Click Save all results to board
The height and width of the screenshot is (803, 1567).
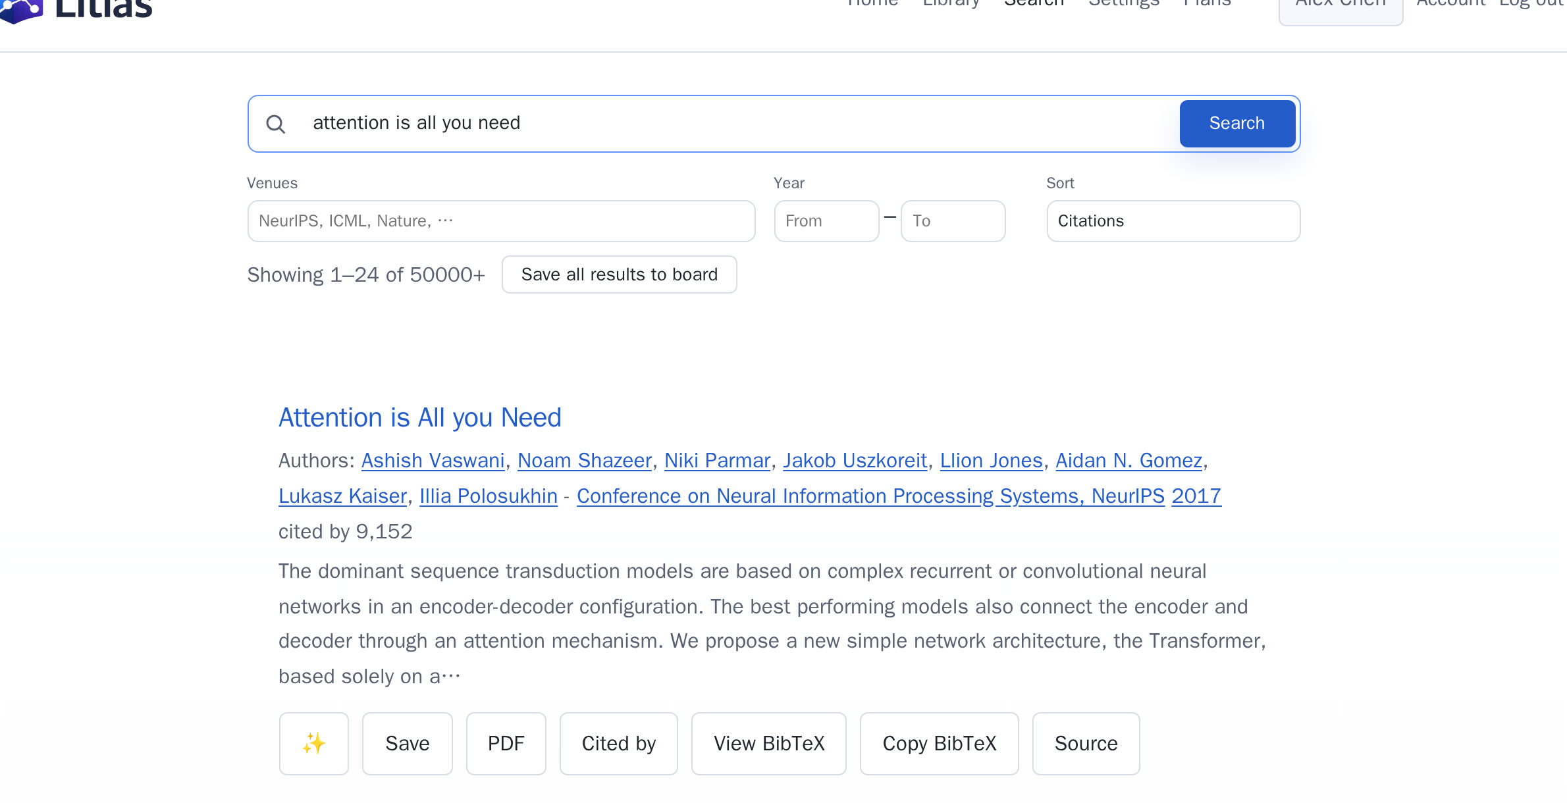619,274
